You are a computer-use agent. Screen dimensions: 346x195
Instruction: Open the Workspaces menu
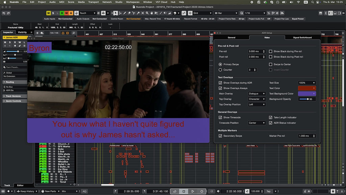pyautogui.click(x=132, y=2)
